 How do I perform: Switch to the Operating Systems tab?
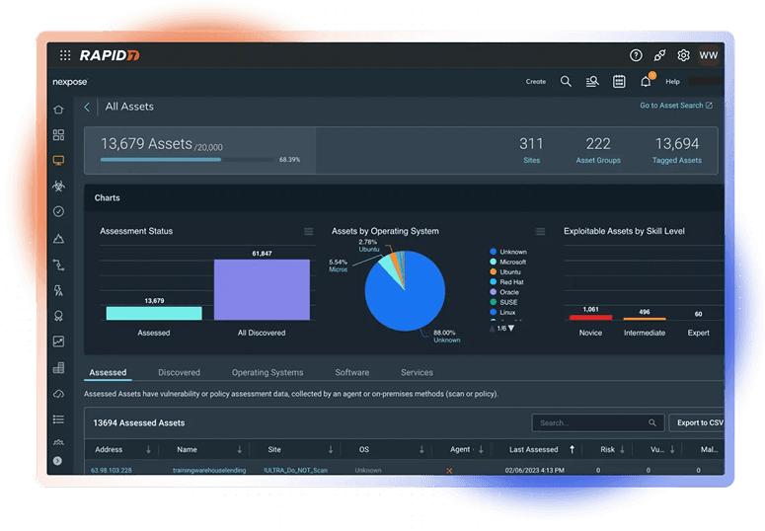[x=268, y=372]
